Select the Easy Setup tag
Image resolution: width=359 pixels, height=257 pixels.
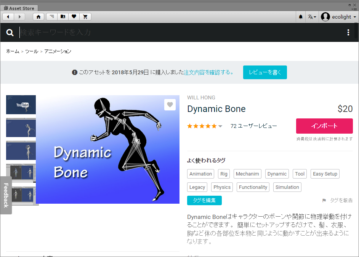tap(325, 174)
